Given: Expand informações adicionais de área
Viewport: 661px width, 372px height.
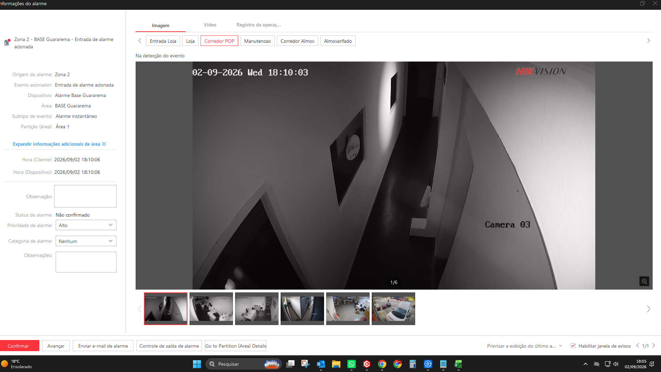Looking at the screenshot, I should click(x=59, y=144).
